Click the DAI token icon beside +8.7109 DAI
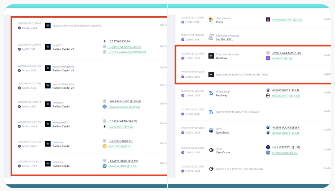 tap(104, 146)
